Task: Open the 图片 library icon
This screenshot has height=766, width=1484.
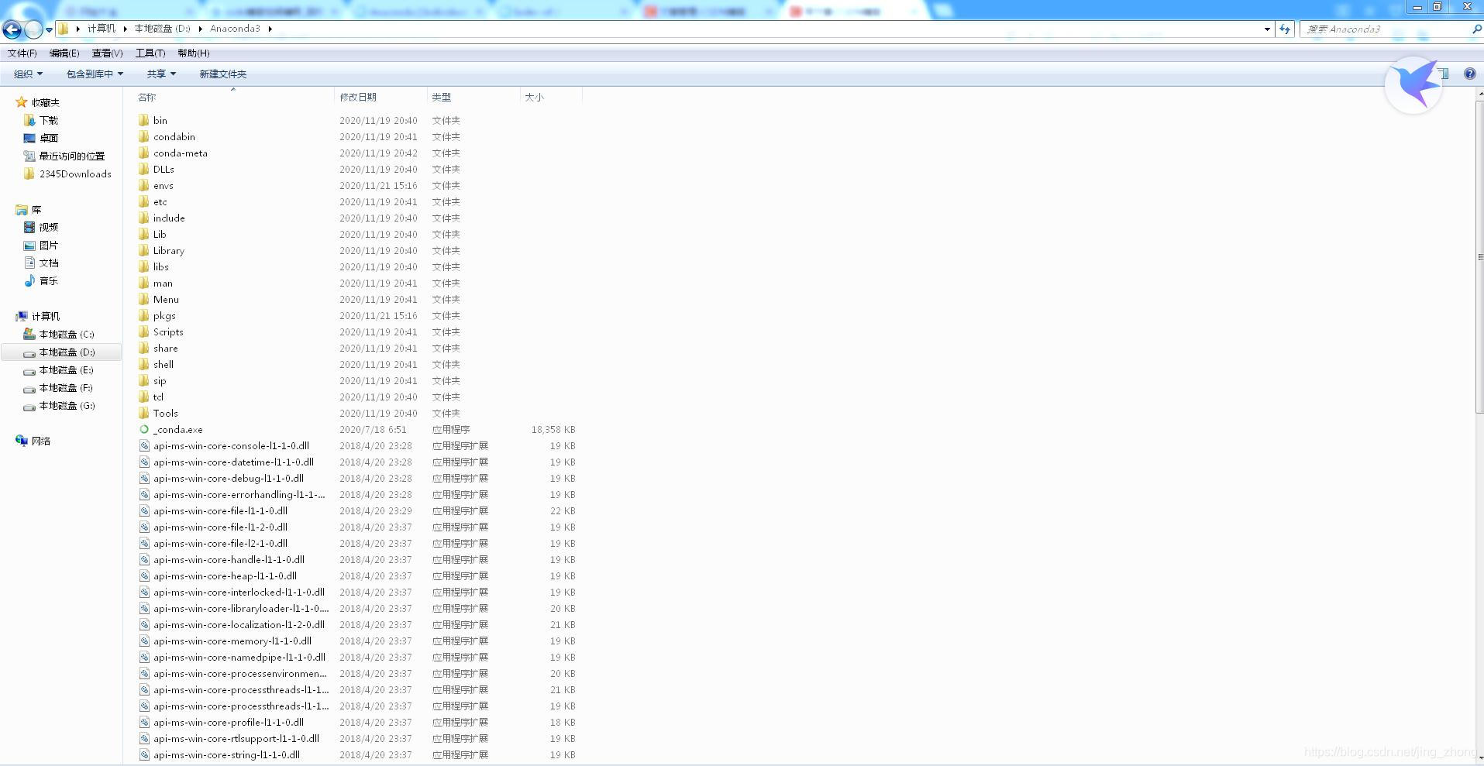Action: [x=29, y=246]
